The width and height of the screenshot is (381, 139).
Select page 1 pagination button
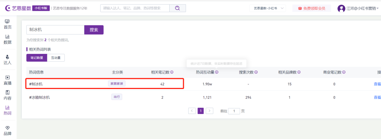coord(201,111)
